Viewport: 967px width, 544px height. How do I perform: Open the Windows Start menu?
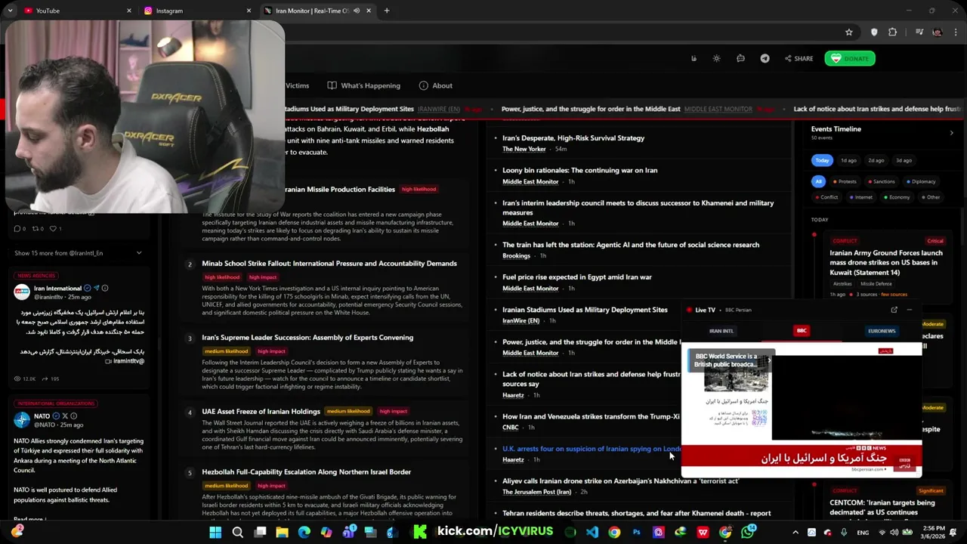(215, 532)
